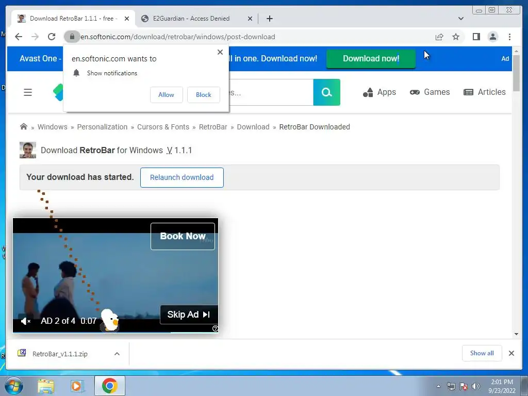Open Softonic hamburger menu
The width and height of the screenshot is (528, 396).
click(28, 92)
